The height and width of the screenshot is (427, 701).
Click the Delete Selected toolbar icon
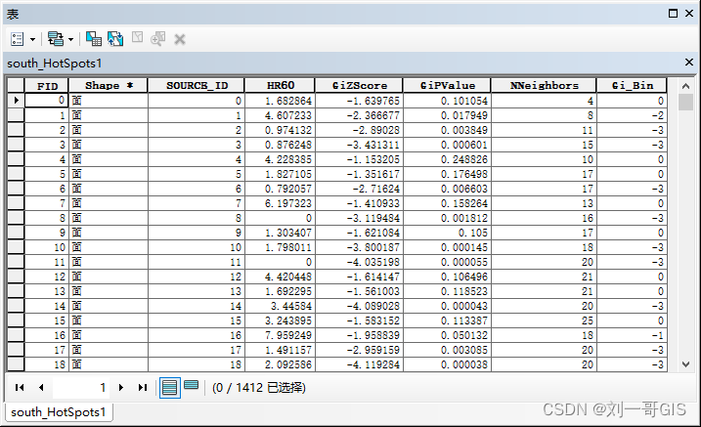pos(180,39)
